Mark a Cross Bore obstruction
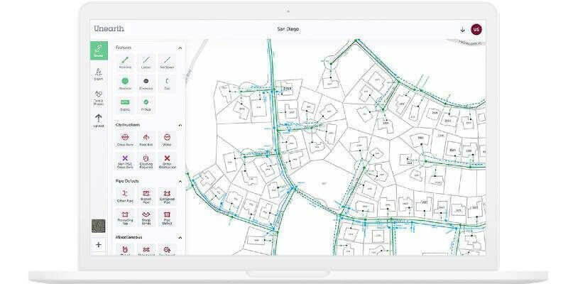Screen dimensions: 568x284 pos(125,140)
